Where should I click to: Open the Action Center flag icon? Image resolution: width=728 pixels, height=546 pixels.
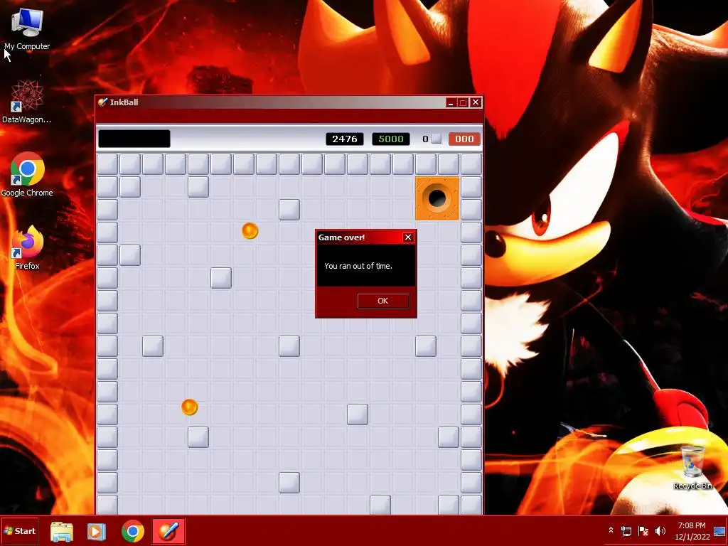point(643,530)
